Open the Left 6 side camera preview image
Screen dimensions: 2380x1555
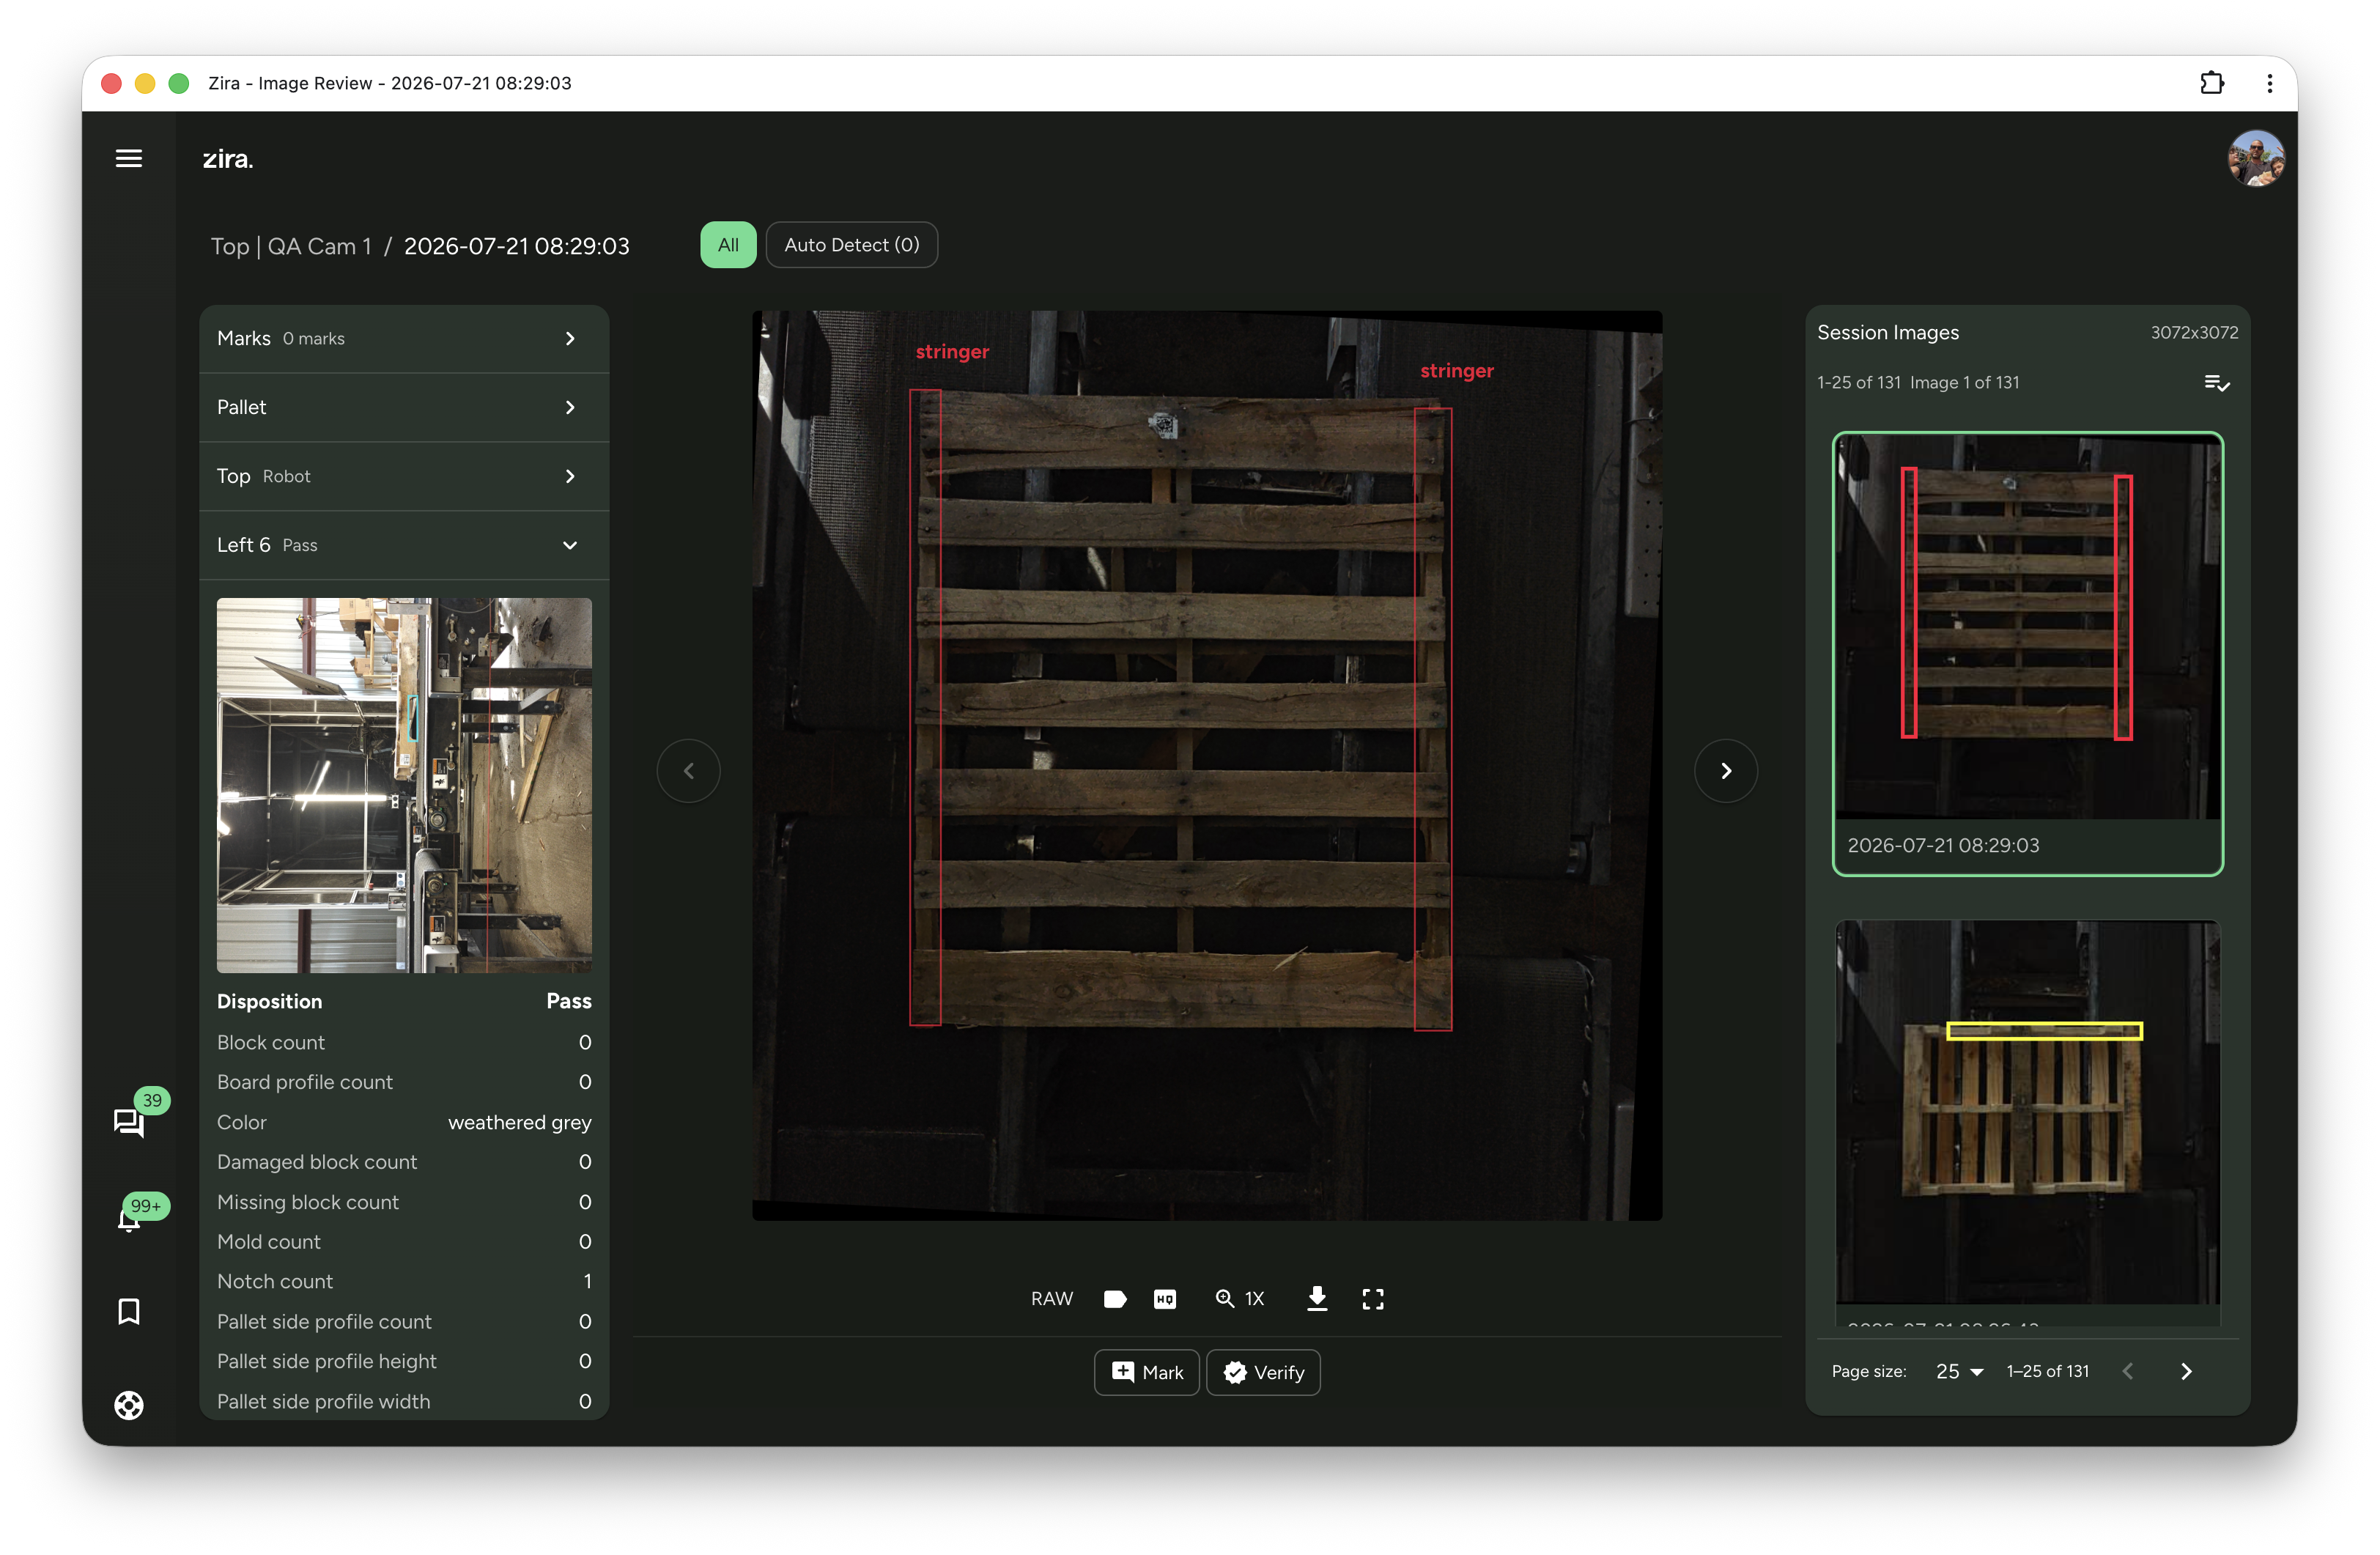[404, 785]
